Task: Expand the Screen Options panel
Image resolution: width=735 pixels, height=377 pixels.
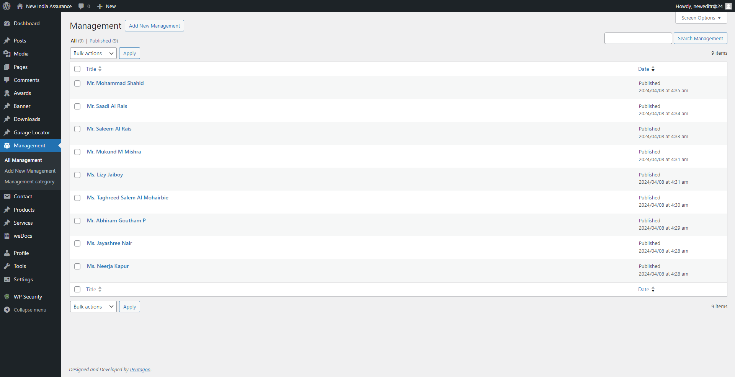Action: click(x=701, y=18)
